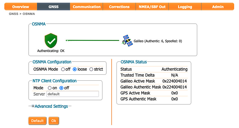
Task: Expand the Advanced Settings section
Action: [x=51, y=106]
